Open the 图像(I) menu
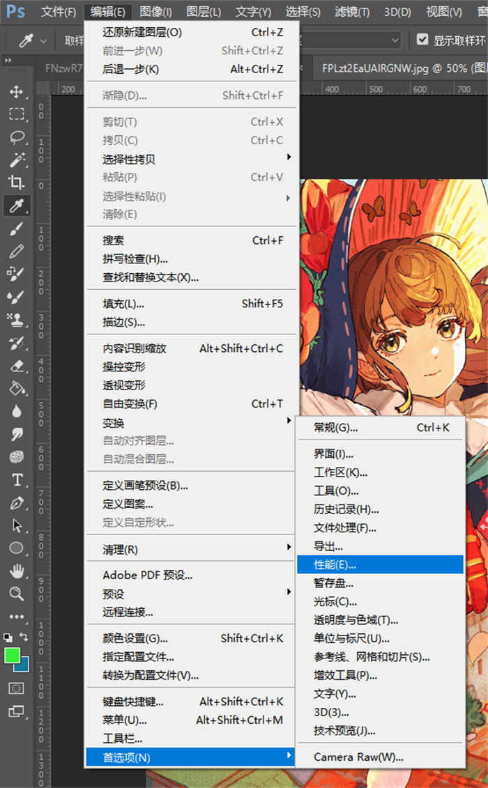Image resolution: width=488 pixels, height=788 pixels. point(155,12)
